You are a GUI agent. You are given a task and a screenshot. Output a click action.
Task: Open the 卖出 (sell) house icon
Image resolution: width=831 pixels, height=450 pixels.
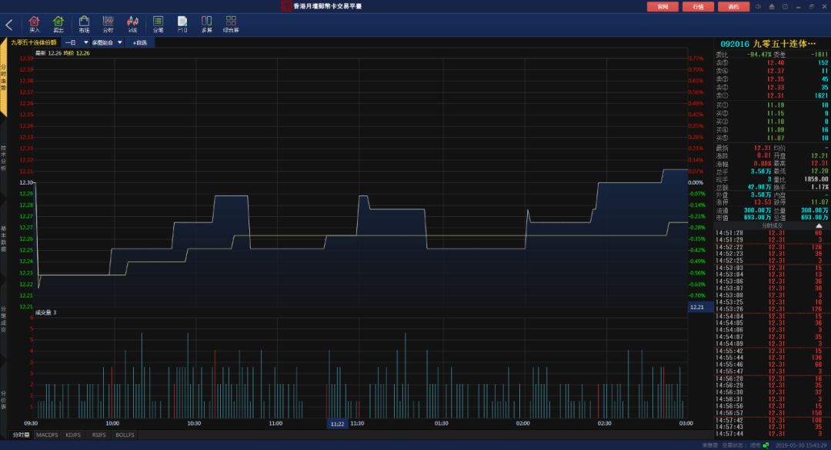click(58, 24)
